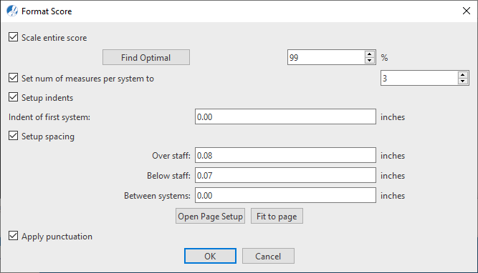The height and width of the screenshot is (273, 478).
Task: Click the 'Over staff:' label
Action: tap(171, 156)
